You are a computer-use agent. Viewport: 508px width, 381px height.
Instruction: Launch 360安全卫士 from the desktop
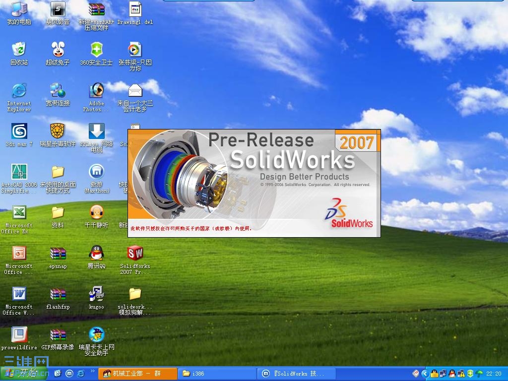point(96,54)
